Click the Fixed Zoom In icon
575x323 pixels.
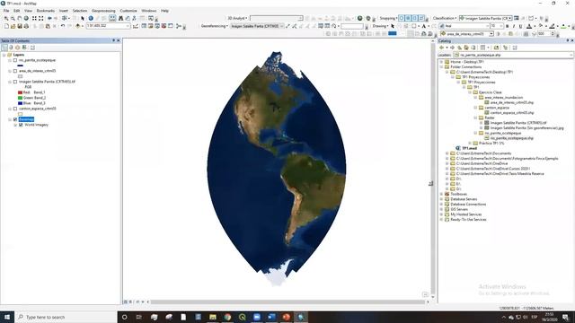point(34,18)
